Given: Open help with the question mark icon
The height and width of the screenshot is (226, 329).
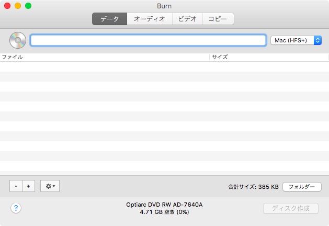Looking at the screenshot, I should pos(16,208).
